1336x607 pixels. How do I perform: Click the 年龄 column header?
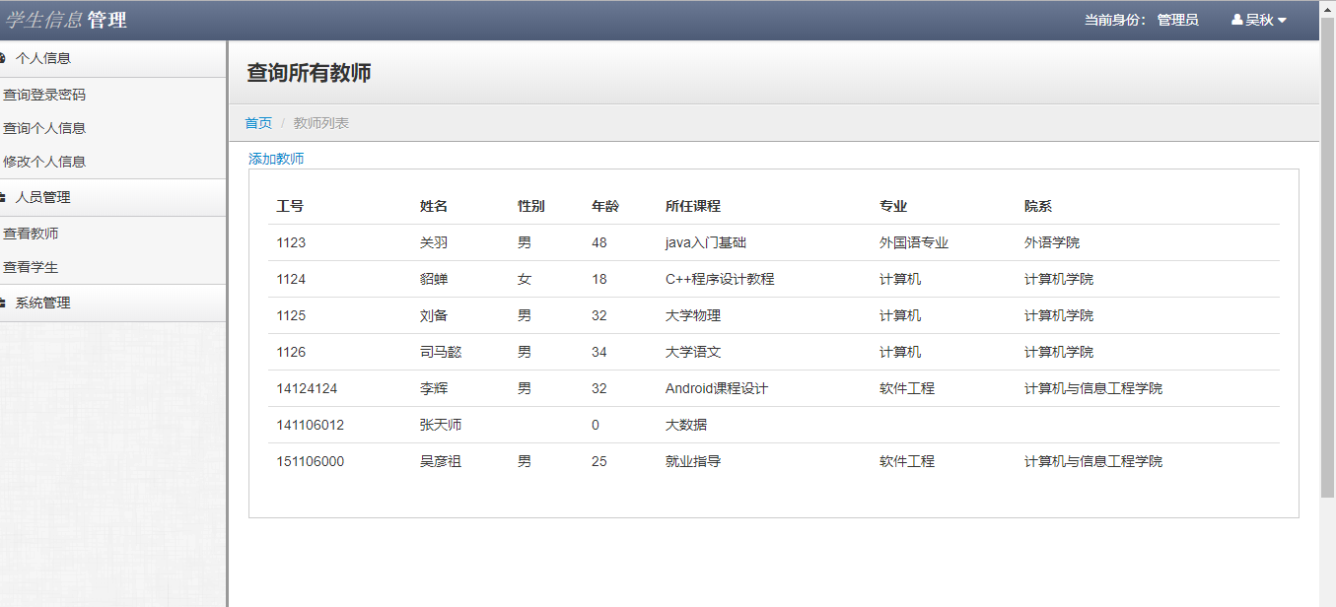coord(605,206)
